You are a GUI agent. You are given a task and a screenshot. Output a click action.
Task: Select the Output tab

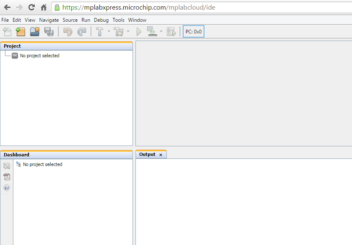[147, 155]
